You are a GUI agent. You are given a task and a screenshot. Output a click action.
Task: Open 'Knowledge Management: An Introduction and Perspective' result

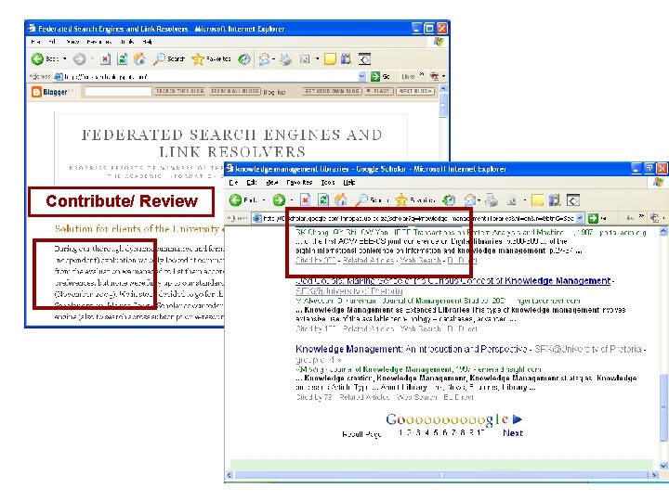411,350
